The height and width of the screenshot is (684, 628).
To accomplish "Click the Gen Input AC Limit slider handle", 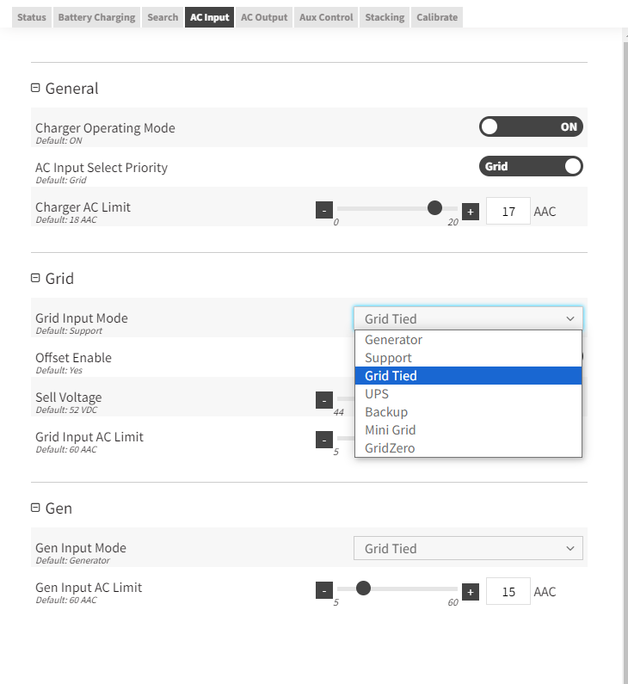I will pyautogui.click(x=363, y=588).
